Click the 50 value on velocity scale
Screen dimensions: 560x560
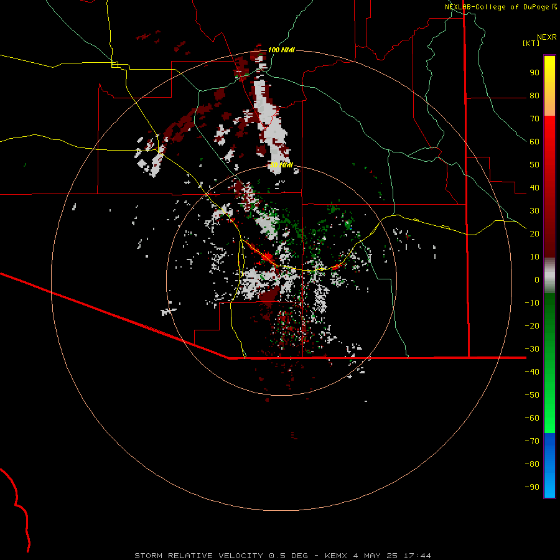(x=534, y=165)
